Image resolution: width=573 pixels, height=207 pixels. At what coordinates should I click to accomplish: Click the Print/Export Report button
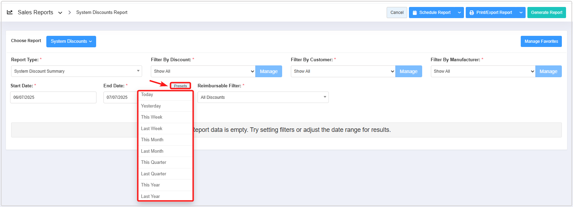pyautogui.click(x=491, y=13)
